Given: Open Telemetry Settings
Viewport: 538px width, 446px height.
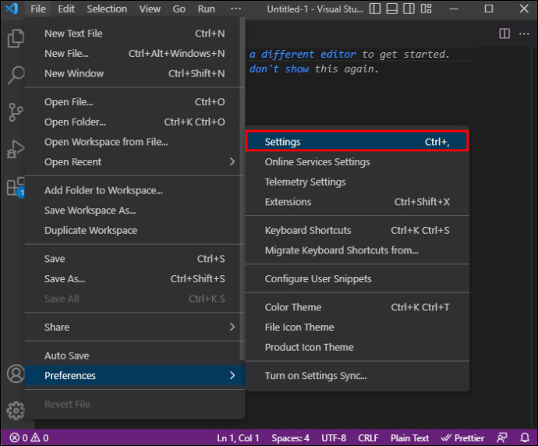Looking at the screenshot, I should click(357, 182).
